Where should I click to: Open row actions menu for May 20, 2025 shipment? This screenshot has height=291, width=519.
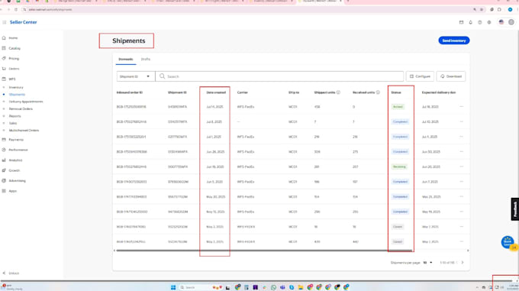[462, 196]
